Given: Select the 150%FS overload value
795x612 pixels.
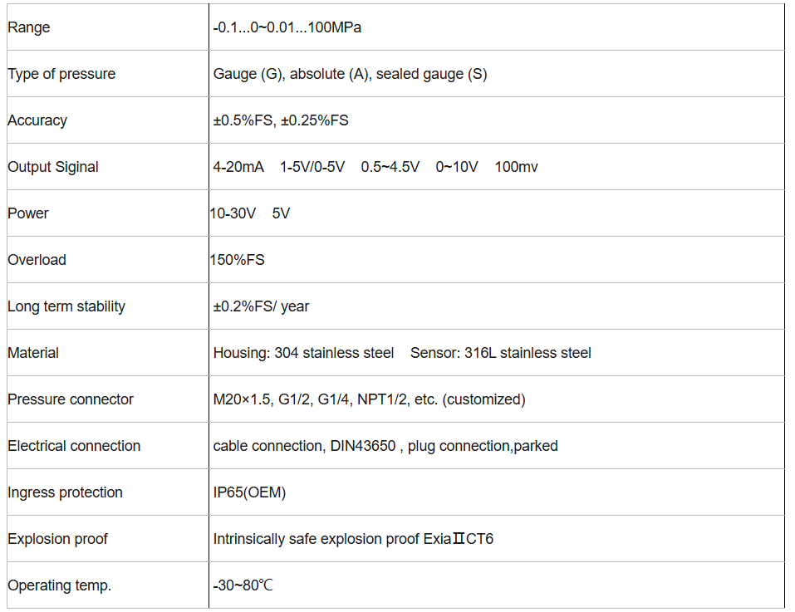Looking at the screenshot, I should (237, 260).
